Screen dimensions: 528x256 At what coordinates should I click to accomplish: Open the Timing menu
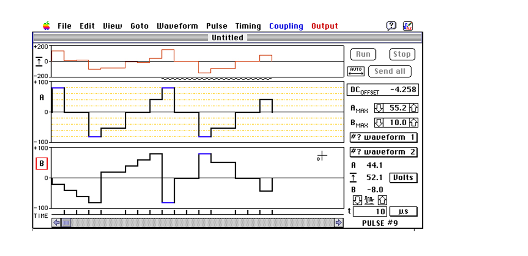[x=248, y=26]
